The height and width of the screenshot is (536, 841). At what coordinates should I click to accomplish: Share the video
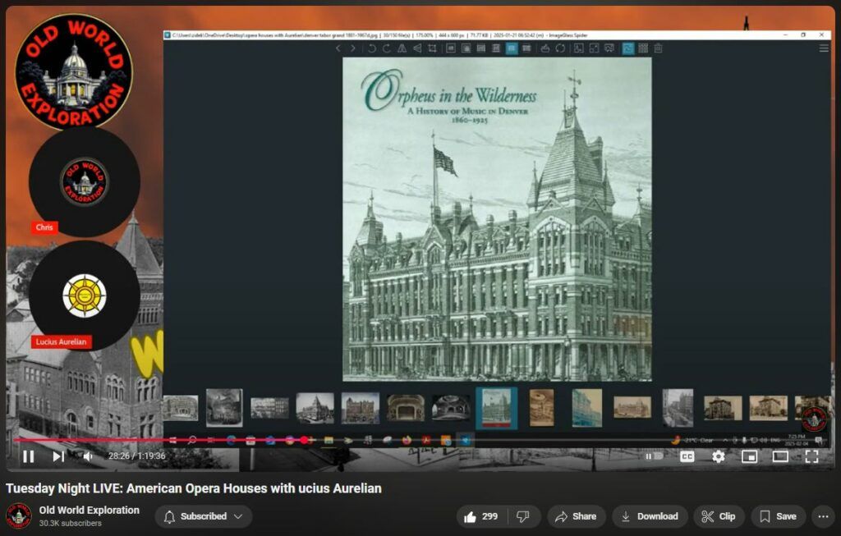[x=576, y=516]
